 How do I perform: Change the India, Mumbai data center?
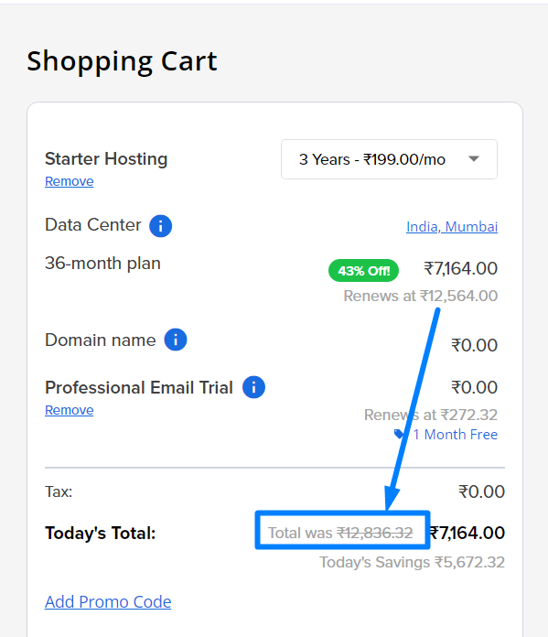tap(452, 227)
